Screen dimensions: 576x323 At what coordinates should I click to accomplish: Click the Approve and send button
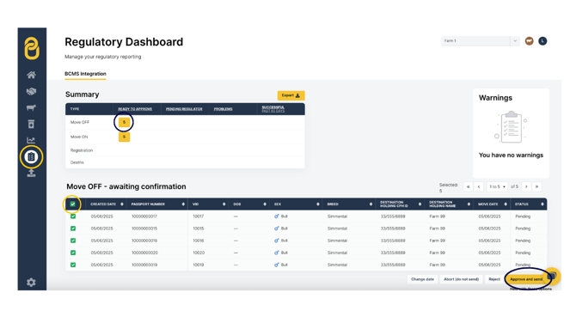point(526,279)
